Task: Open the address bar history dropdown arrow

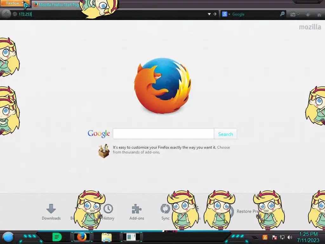Action: (x=209, y=14)
